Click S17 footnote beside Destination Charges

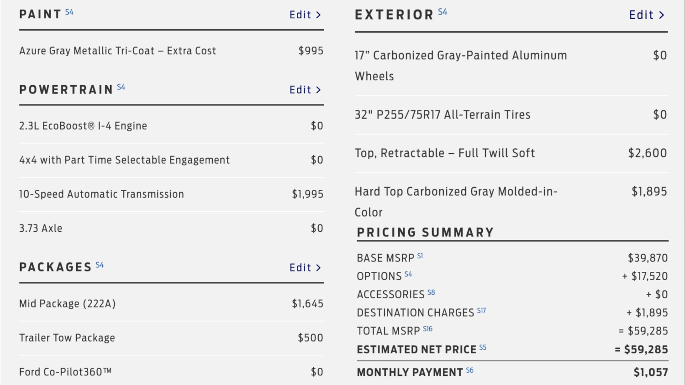point(481,311)
